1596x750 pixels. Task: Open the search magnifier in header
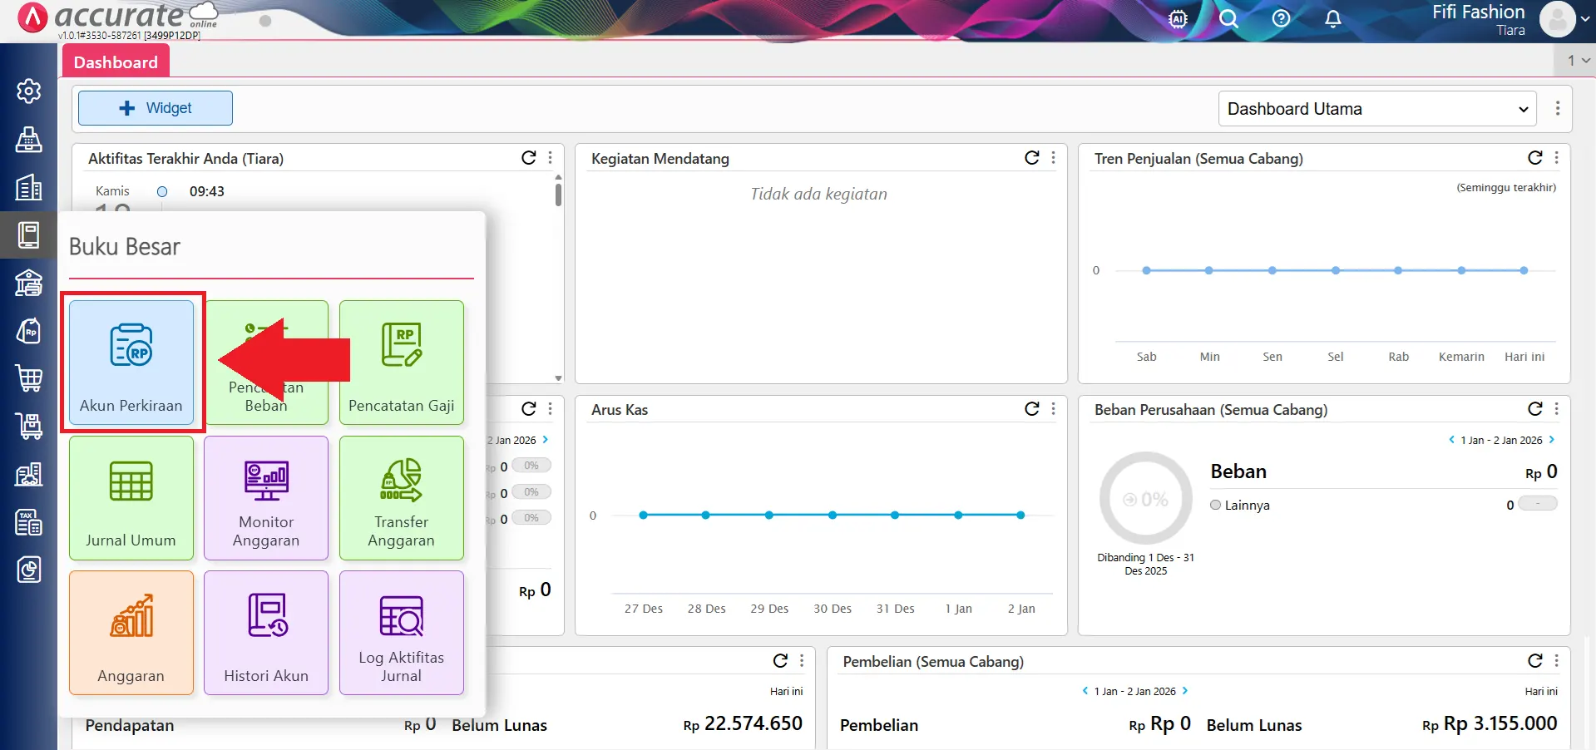pyautogui.click(x=1228, y=18)
